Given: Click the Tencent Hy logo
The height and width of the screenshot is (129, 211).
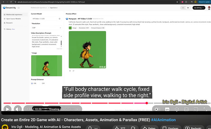Looking at the screenshot, I should pos(9,8).
